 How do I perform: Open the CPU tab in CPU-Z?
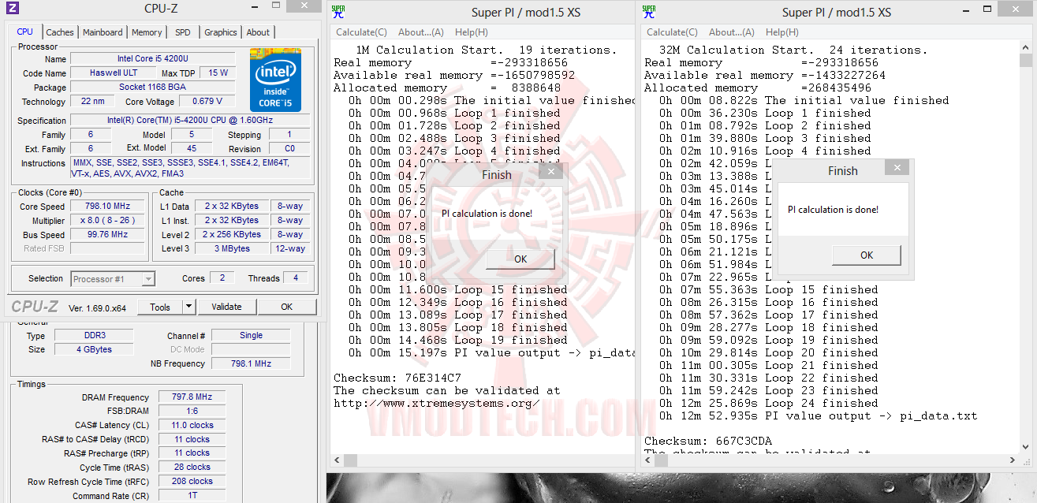coord(25,32)
